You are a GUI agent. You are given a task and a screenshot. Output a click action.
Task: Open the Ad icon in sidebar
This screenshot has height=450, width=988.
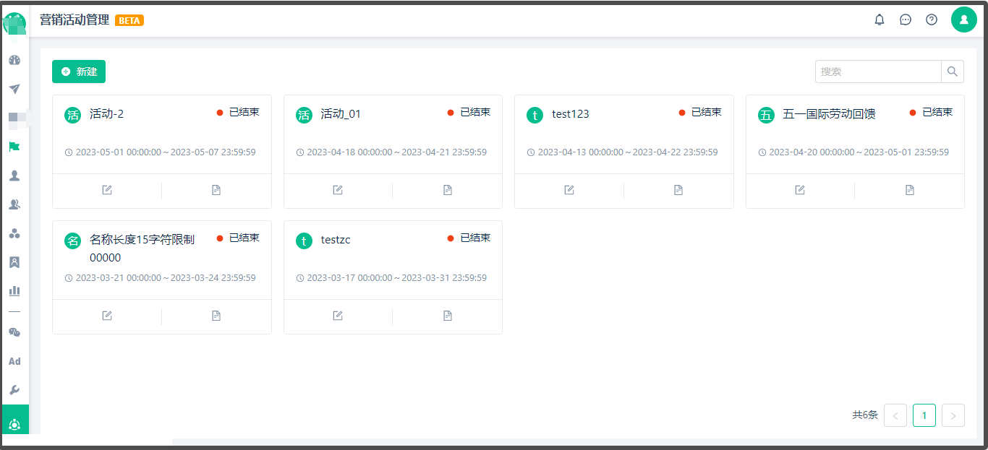[x=14, y=361]
